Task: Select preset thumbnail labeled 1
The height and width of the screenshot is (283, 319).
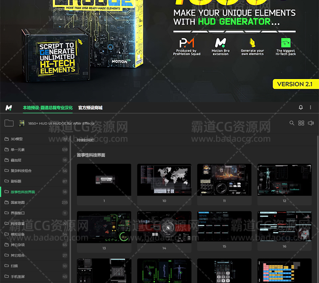Action: pyautogui.click(x=104, y=180)
